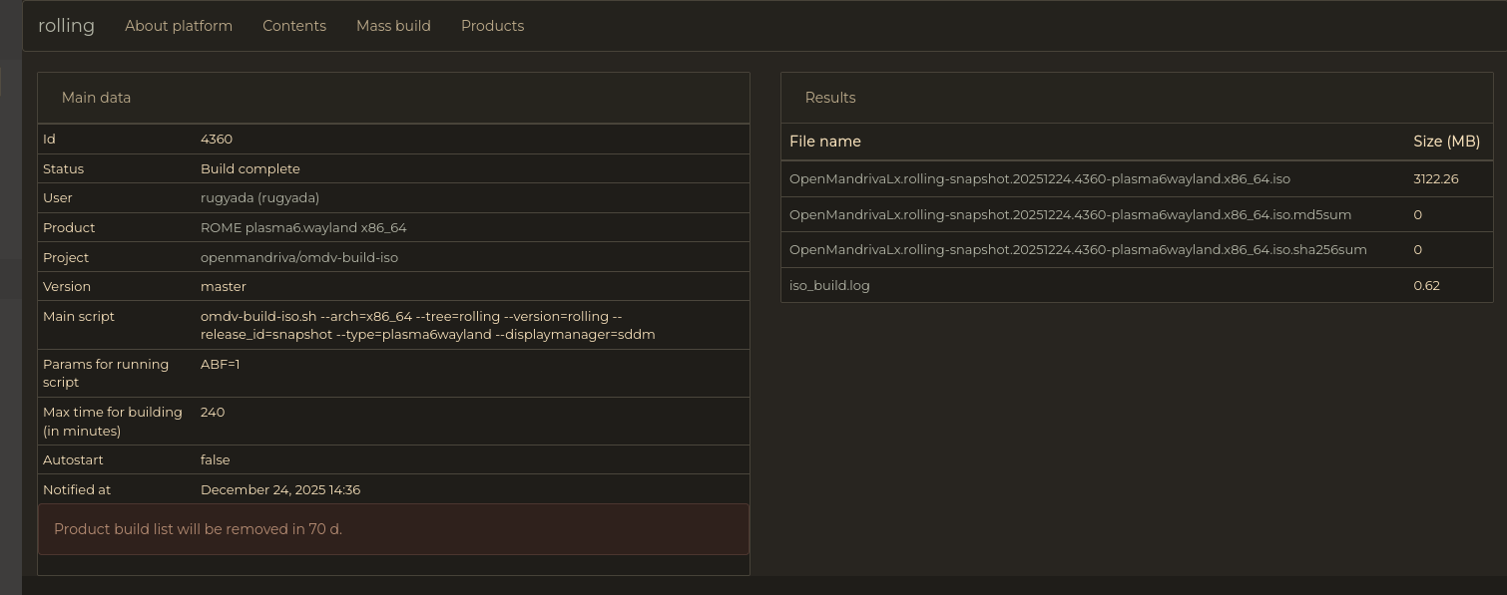The image size is (1507, 595).
Task: Click the build removal notice banner
Action: click(393, 529)
